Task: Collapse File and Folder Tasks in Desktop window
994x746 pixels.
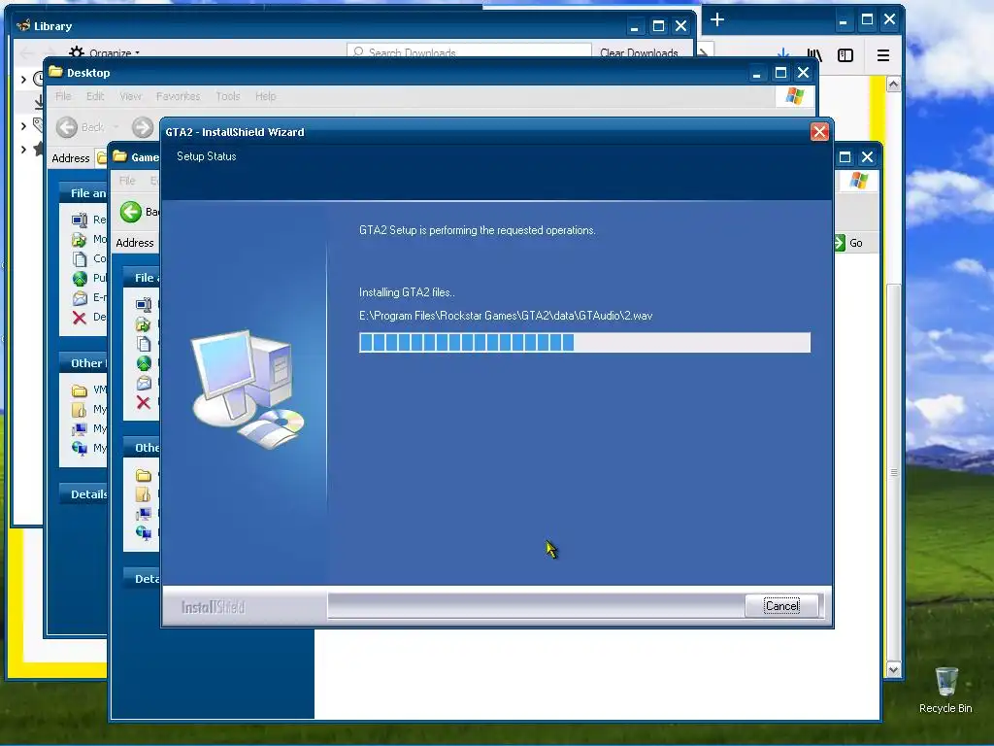Action: pos(83,193)
